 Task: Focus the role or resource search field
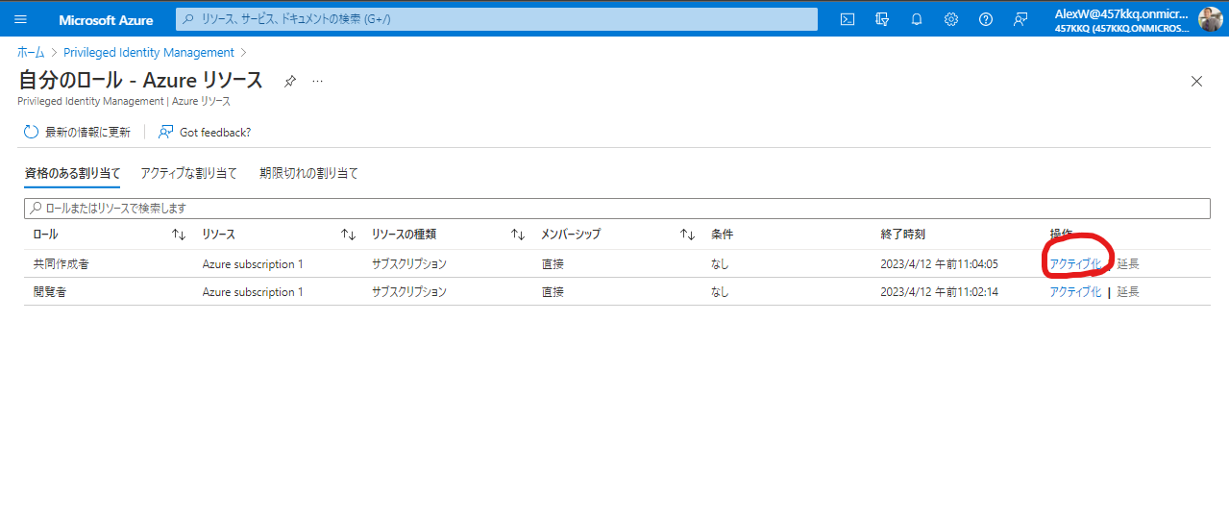tap(617, 208)
